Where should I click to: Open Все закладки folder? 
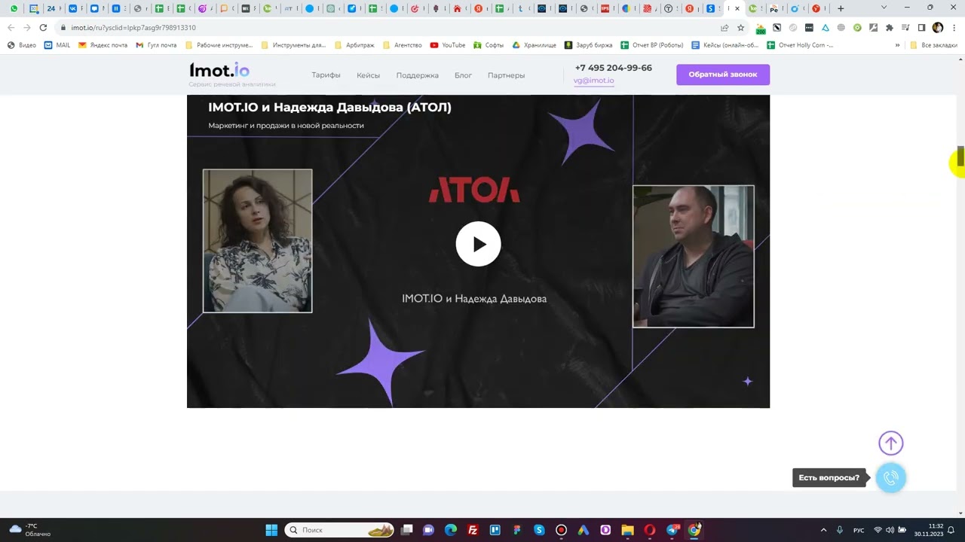pyautogui.click(x=933, y=45)
